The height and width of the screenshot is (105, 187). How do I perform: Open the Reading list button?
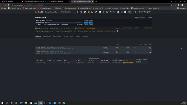click(x=181, y=8)
